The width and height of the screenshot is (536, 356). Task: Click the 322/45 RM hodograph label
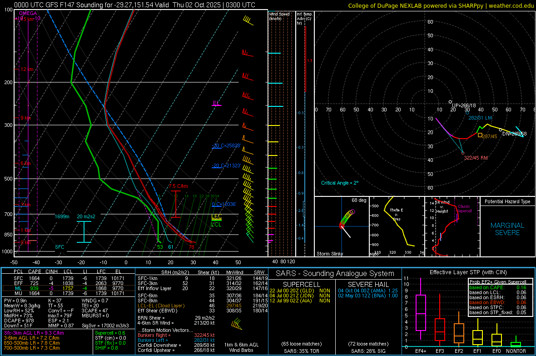pos(476,158)
